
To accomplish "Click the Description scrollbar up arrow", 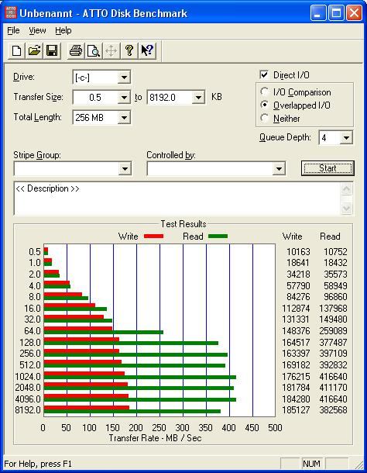I will (347, 189).
